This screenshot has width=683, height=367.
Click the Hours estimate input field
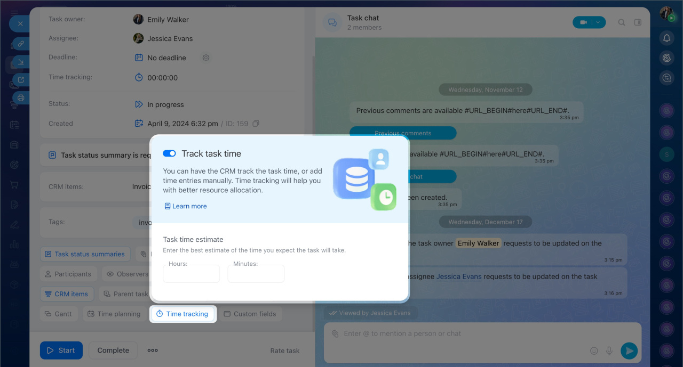point(191,274)
